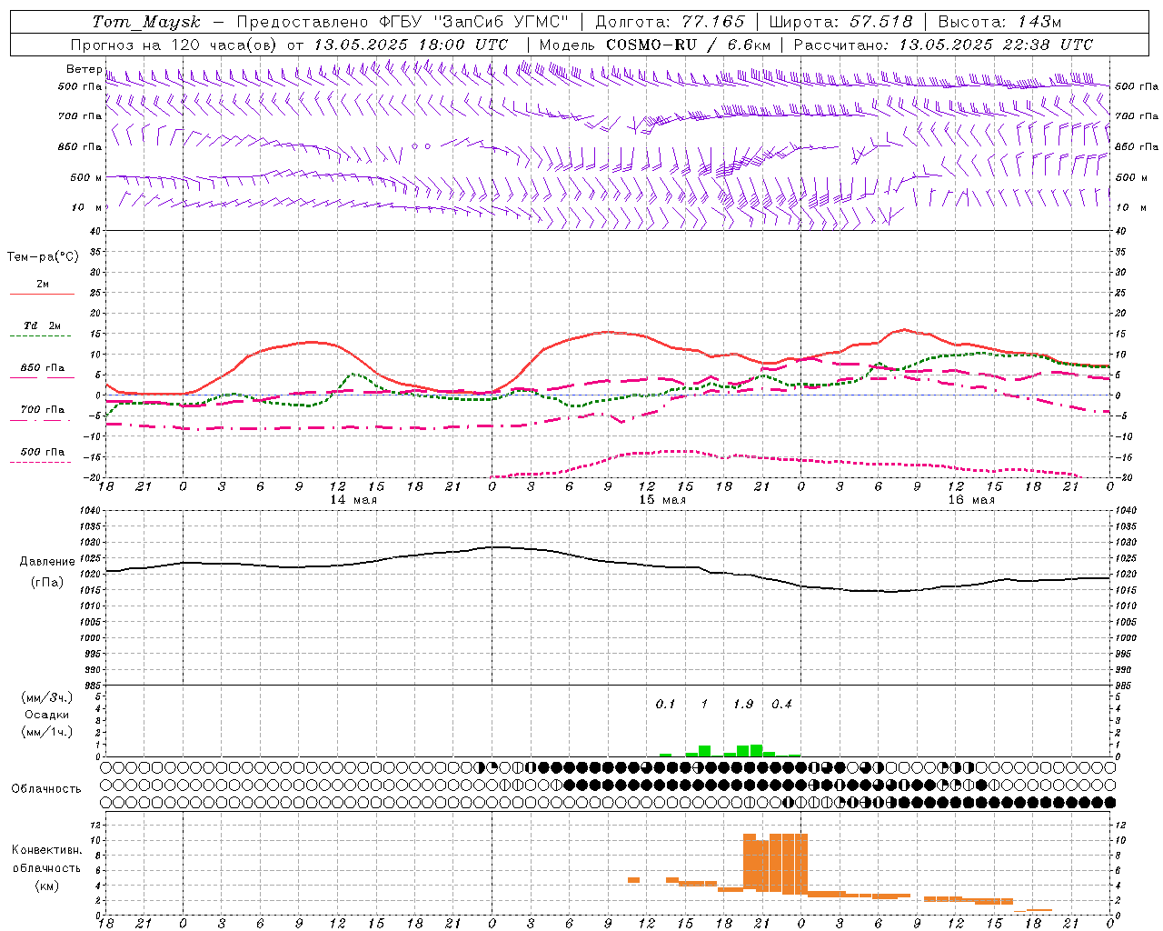
Task: Click the 'Долгота: 77.165' longitude value
Action: tap(670, 22)
